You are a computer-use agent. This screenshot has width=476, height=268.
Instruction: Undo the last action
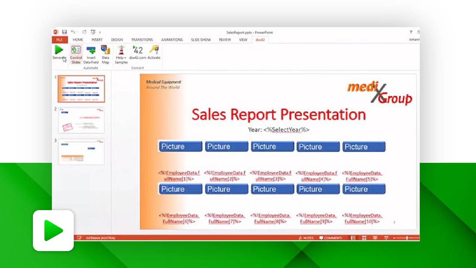tap(73, 32)
